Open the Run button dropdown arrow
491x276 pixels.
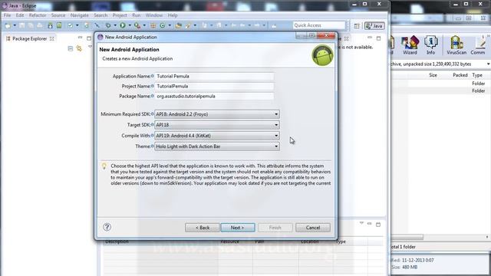[130, 25]
